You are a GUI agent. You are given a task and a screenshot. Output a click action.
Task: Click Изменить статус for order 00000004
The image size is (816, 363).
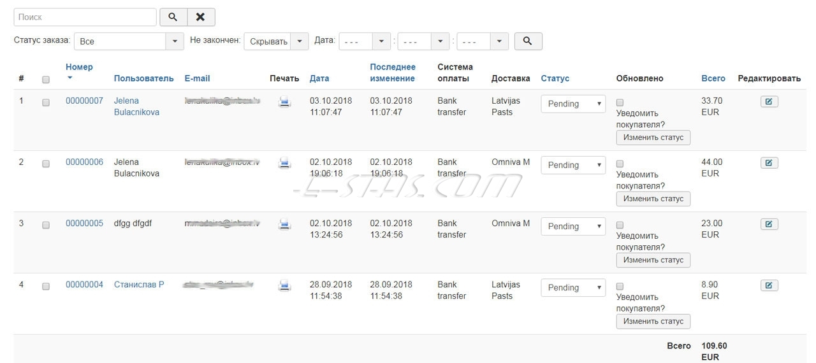(653, 321)
